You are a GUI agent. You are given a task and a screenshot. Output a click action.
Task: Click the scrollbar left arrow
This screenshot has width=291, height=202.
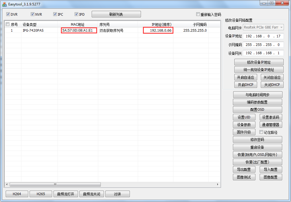(7, 184)
